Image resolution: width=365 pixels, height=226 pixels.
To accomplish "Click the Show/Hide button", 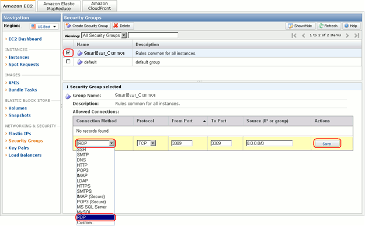I will (x=300, y=26).
